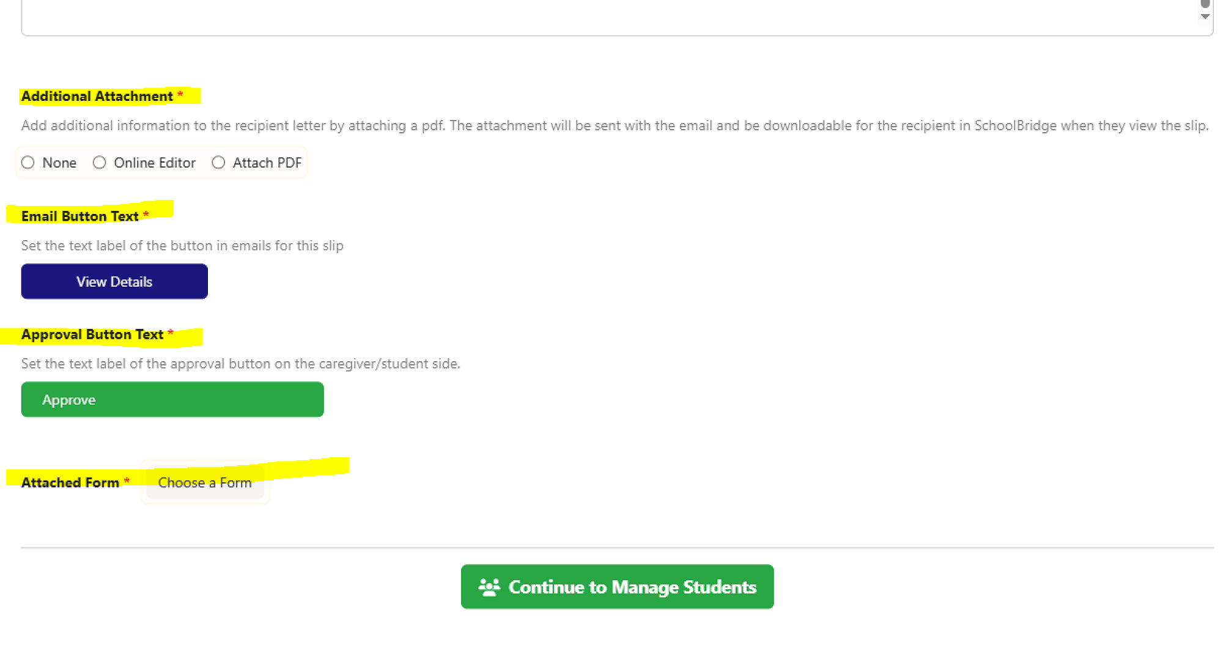Click the "Online Editor" option label text

pos(155,163)
